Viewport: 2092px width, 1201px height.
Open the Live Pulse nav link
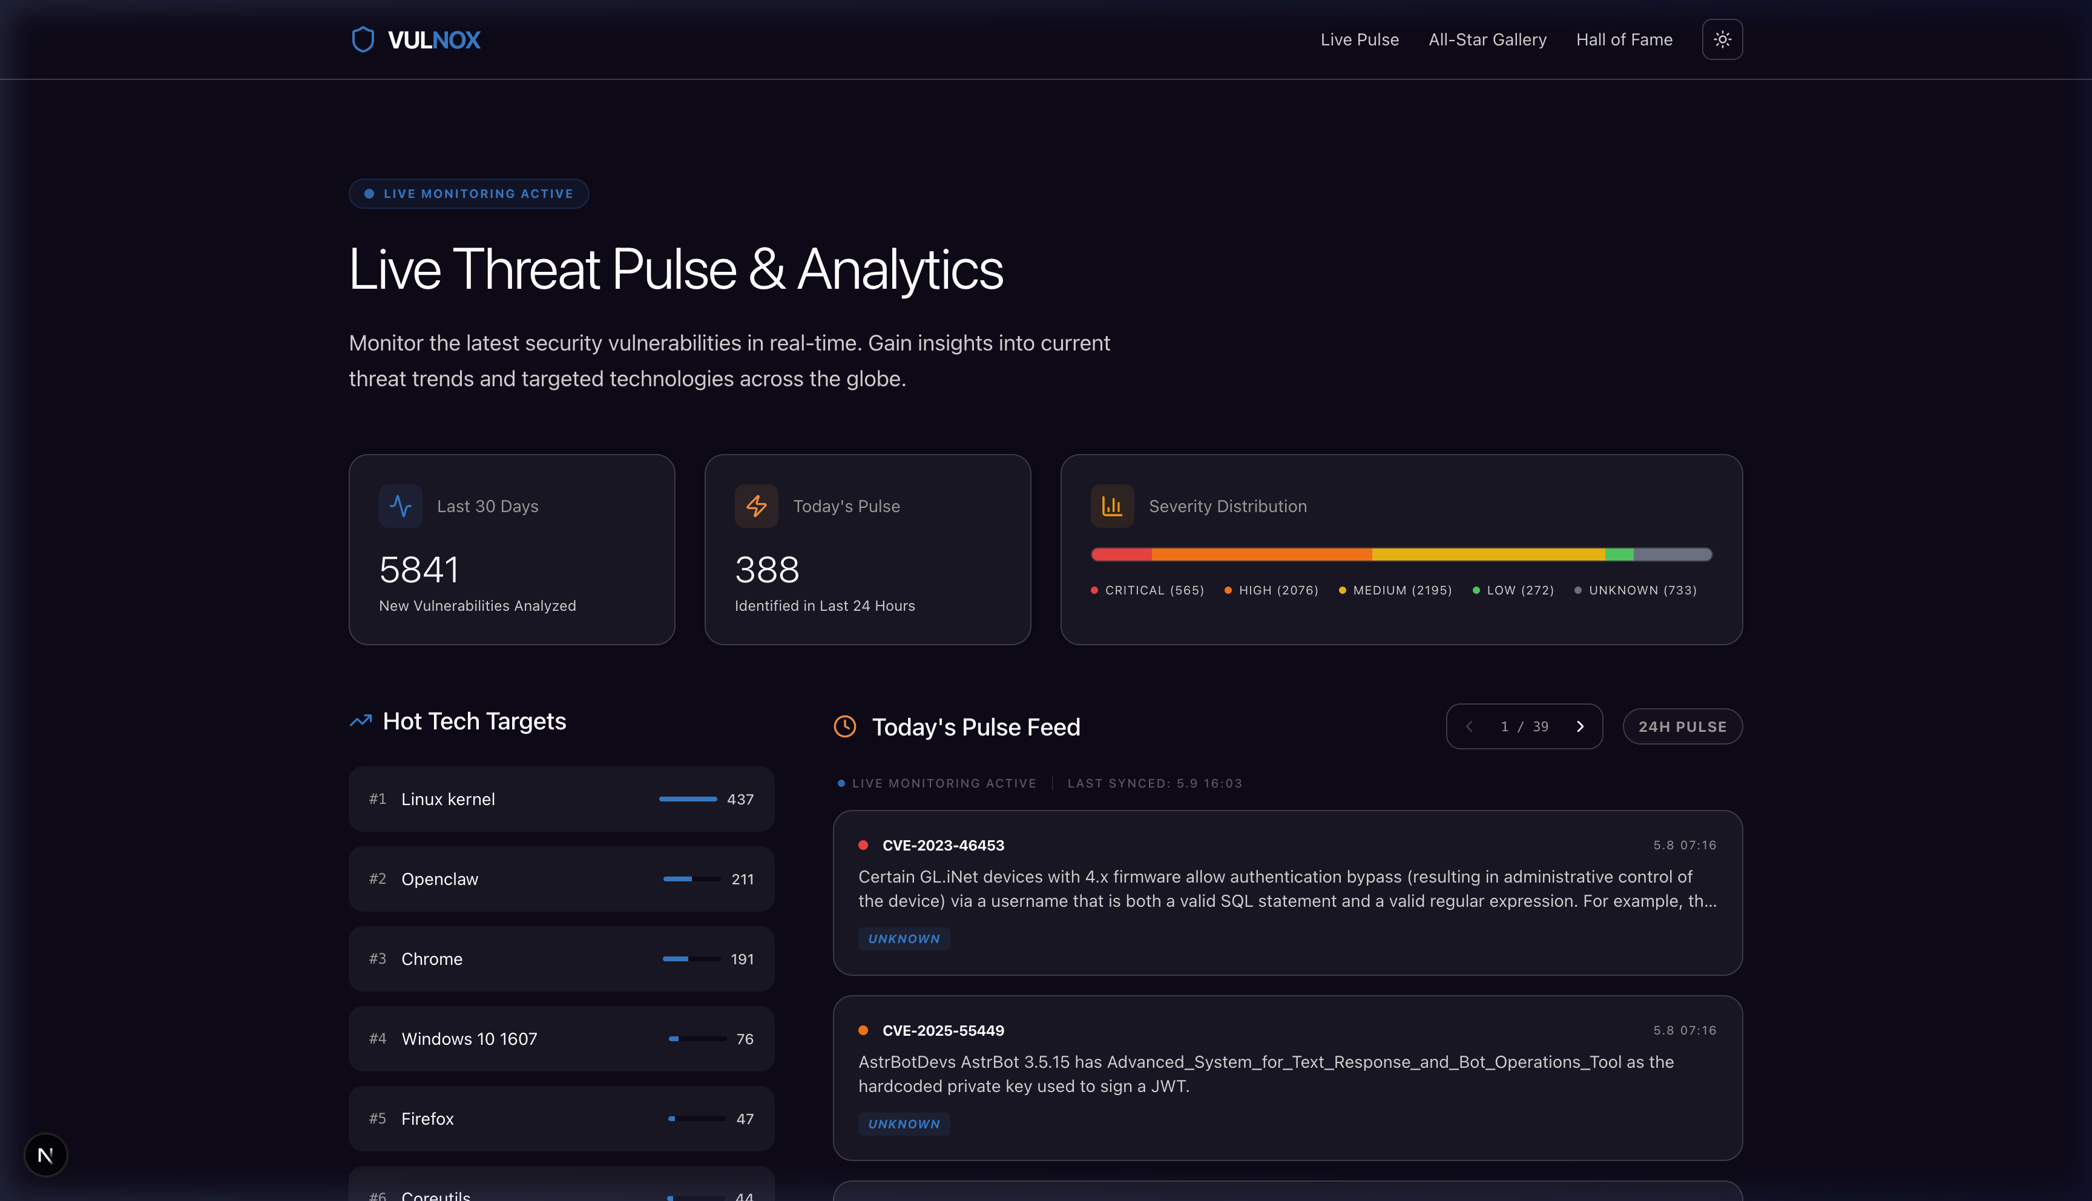click(x=1359, y=39)
